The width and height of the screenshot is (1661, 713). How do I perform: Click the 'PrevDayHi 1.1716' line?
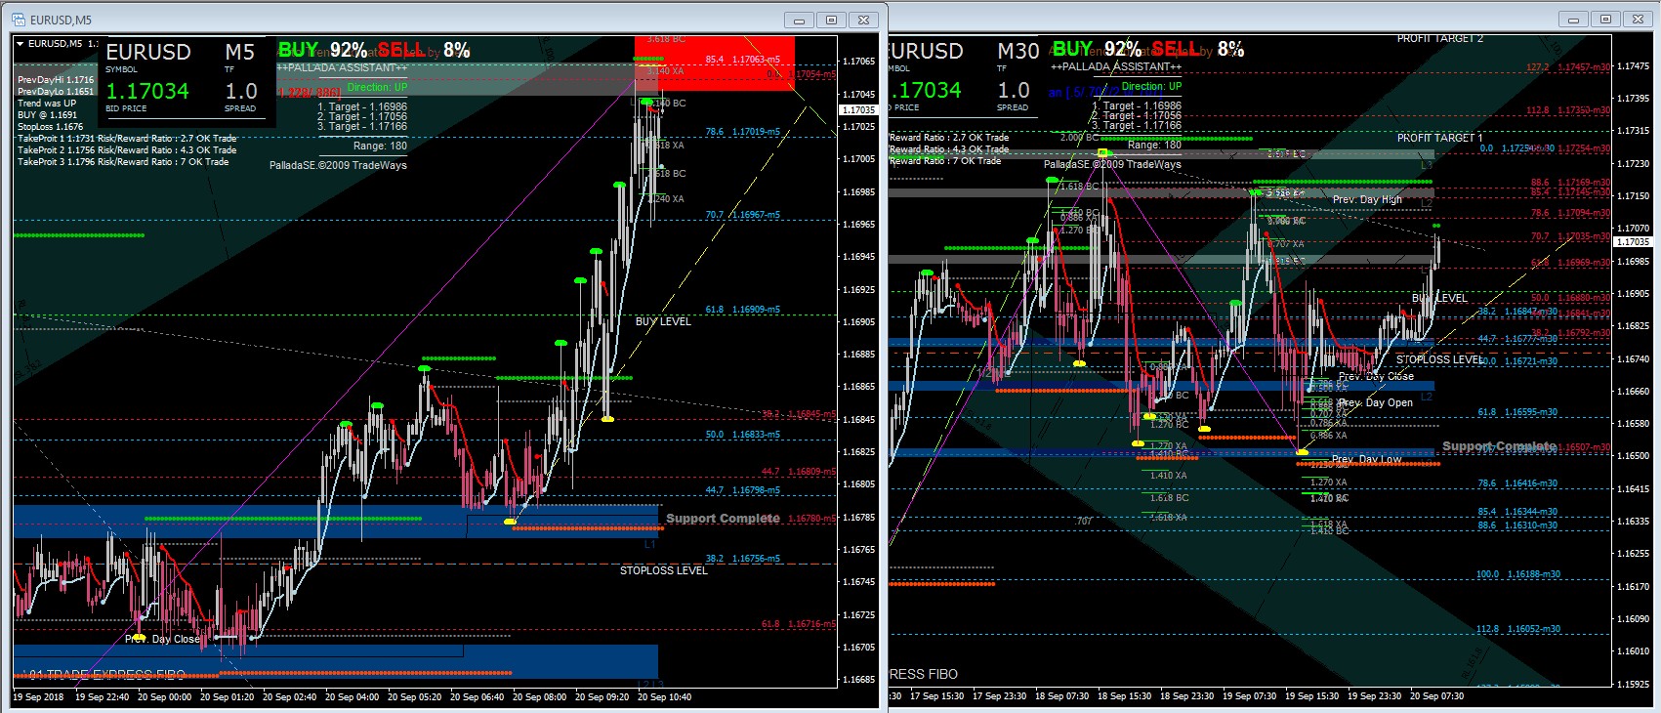pos(56,80)
